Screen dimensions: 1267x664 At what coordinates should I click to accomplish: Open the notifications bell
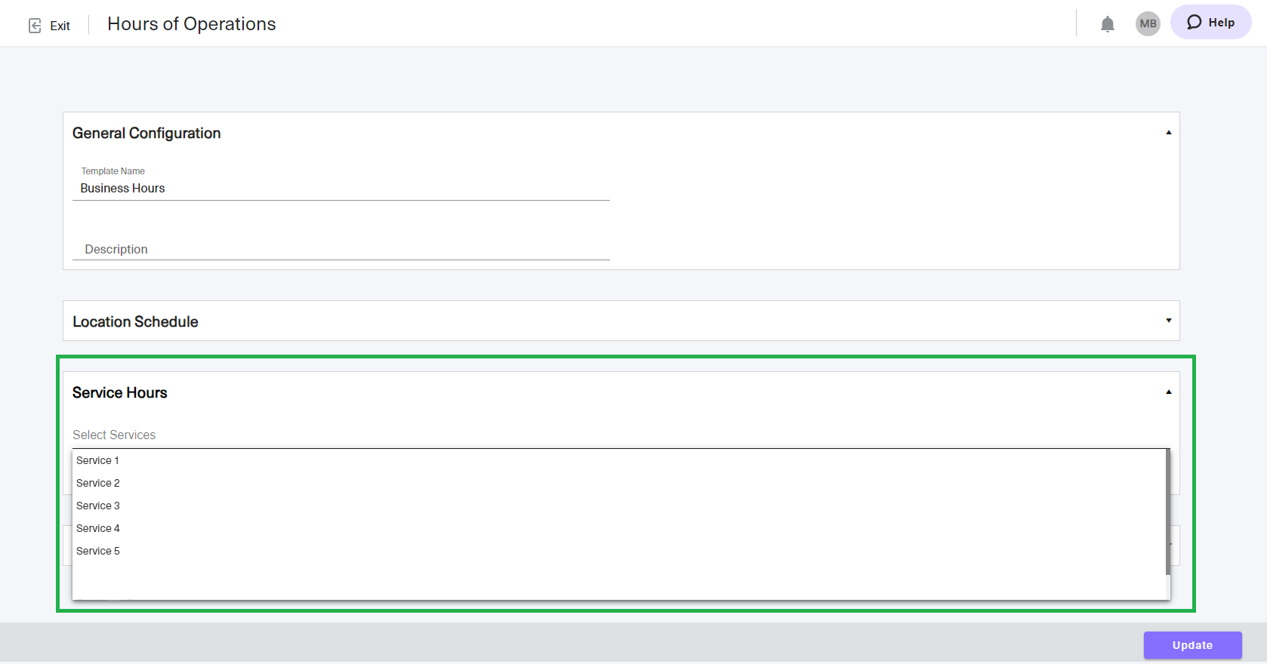(1107, 24)
